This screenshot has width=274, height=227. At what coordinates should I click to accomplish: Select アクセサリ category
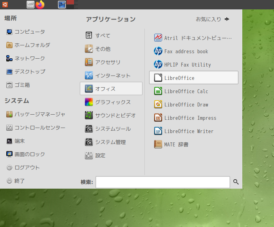pos(111,62)
